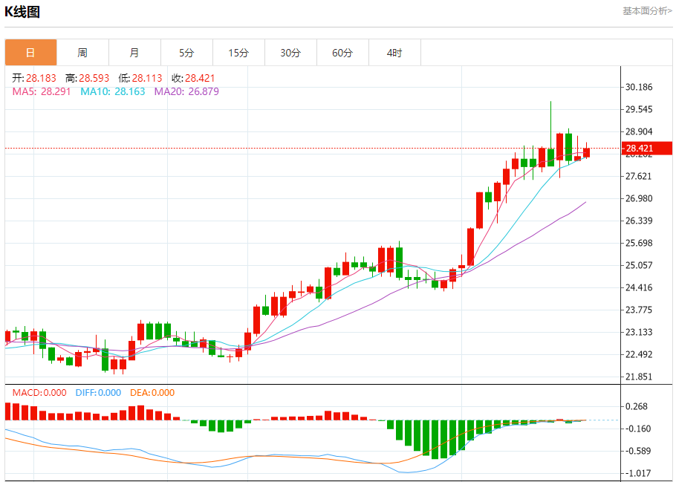This screenshot has width=676, height=482.
Task: Click the -0.160 MACD axis label
Action: pos(637,429)
